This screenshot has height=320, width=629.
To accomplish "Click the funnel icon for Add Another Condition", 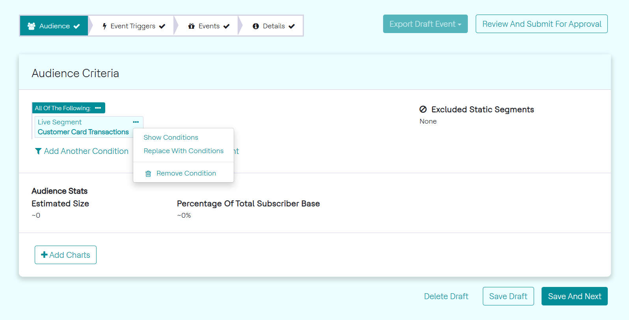I will [38, 151].
